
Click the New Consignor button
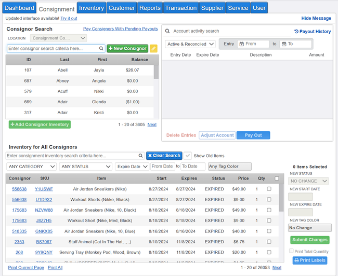pyautogui.click(x=127, y=49)
